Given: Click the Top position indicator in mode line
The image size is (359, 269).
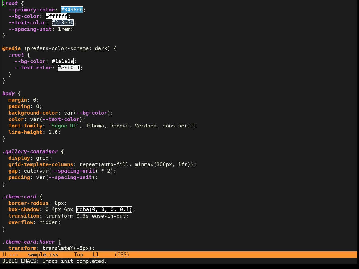Looking at the screenshot, I should click(79, 255).
